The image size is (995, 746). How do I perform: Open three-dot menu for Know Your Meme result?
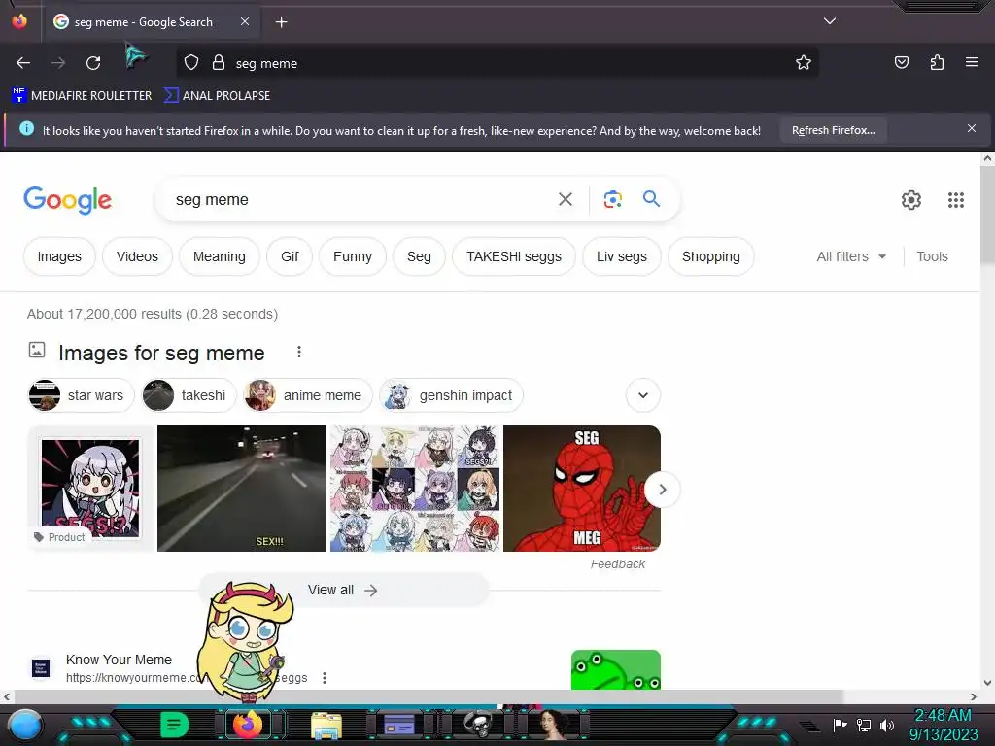click(x=325, y=677)
